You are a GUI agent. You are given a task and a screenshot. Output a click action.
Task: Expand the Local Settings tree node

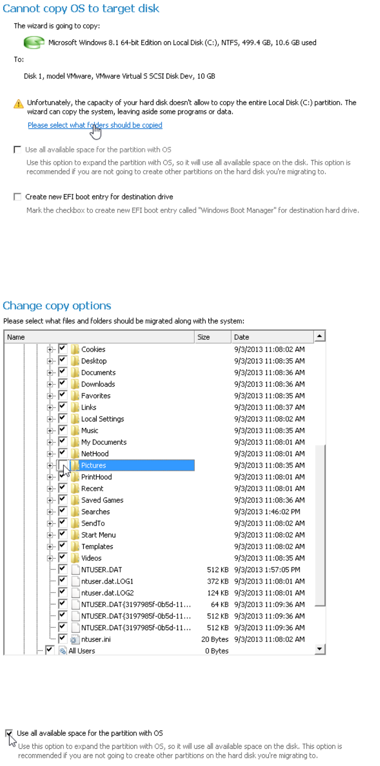[x=50, y=419]
